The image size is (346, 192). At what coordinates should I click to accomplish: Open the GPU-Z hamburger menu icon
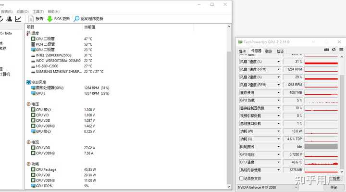pos(341,50)
